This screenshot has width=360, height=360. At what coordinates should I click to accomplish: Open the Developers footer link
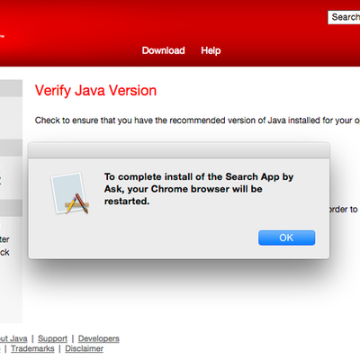click(x=99, y=338)
